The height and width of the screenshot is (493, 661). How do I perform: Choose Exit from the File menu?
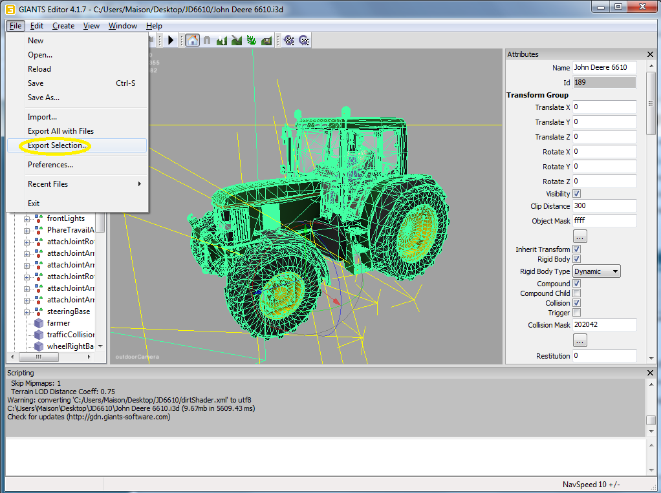[77, 204]
